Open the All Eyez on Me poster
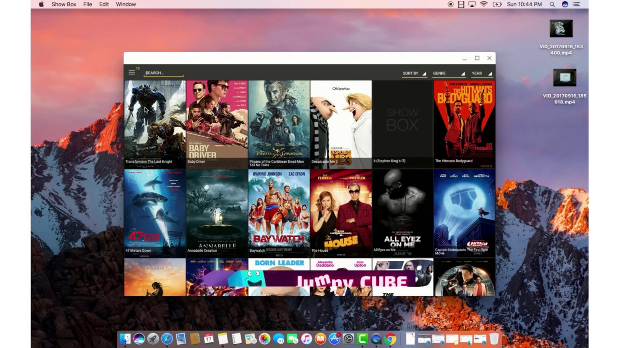The width and height of the screenshot is (620, 348). (403, 213)
